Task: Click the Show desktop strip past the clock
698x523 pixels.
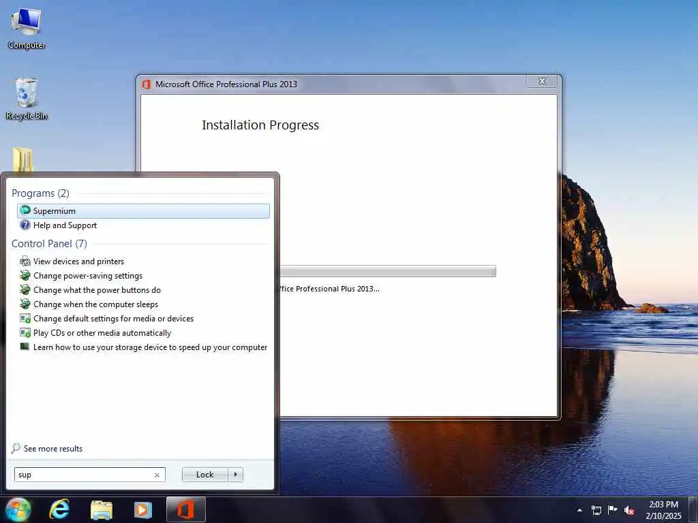Action: point(693,510)
